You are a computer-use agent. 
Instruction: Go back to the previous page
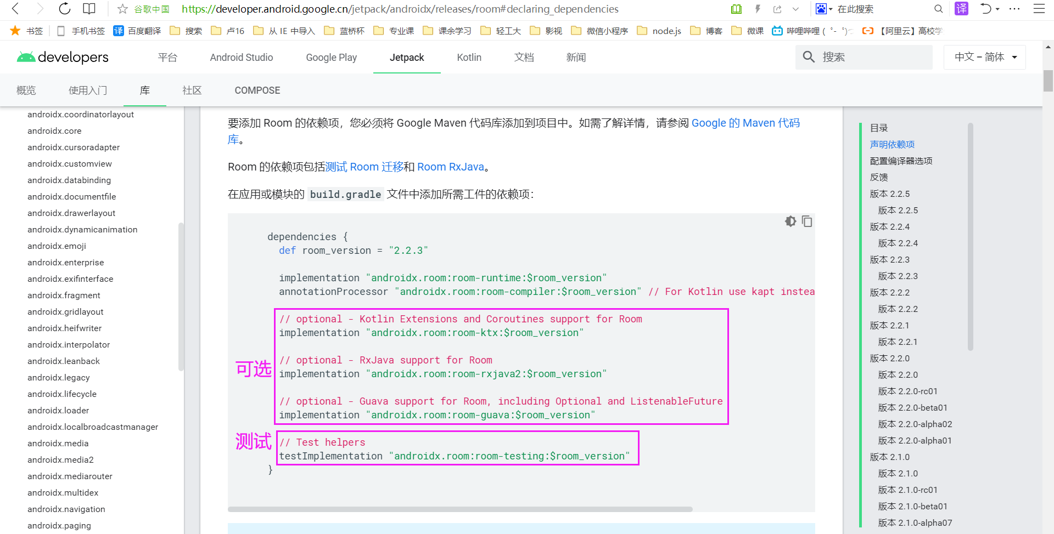click(15, 9)
